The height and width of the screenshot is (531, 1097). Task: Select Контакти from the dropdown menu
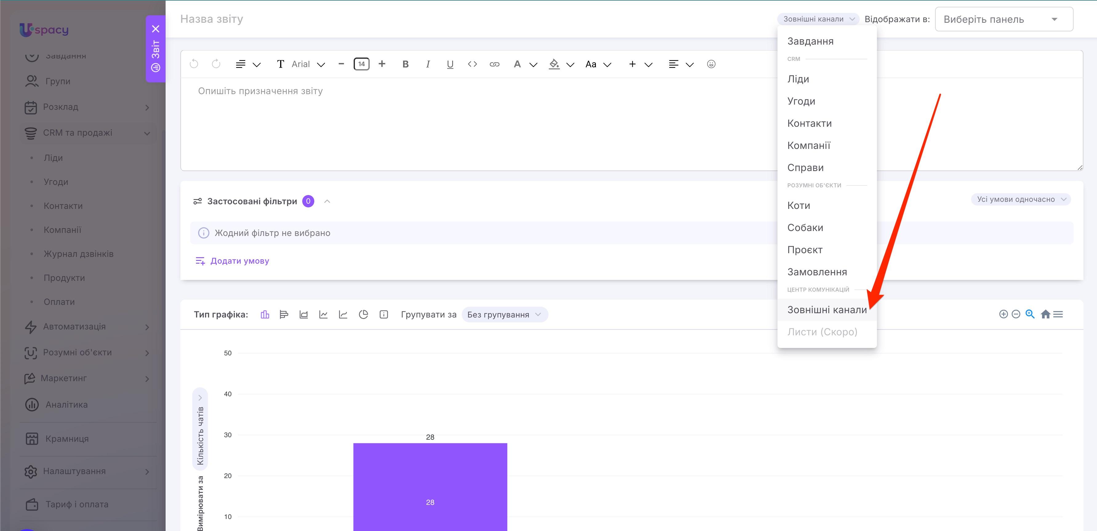(826, 123)
